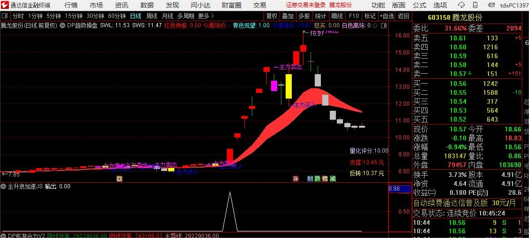
Task: Open the 市场 menu
Action: coord(96,5)
